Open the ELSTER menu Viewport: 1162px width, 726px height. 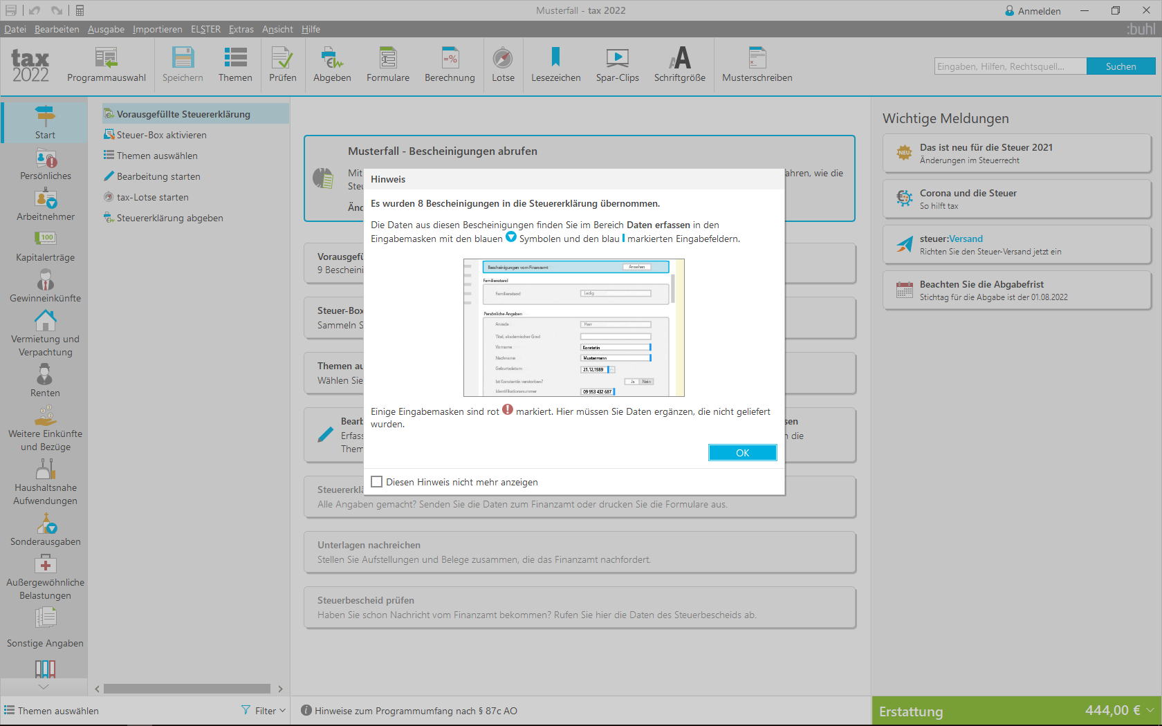[205, 29]
